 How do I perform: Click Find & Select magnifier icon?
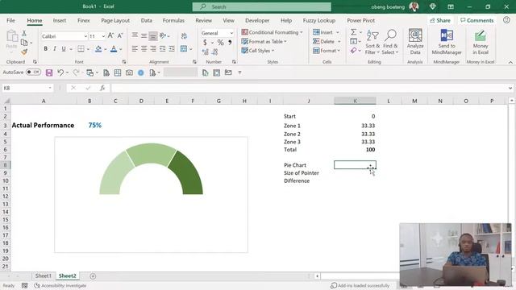pyautogui.click(x=390, y=41)
